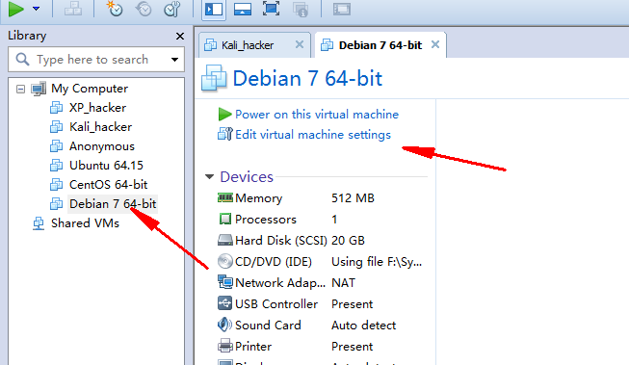This screenshot has width=629, height=365.
Task: Click the green Power On play button in toolbar
Action: (16, 9)
